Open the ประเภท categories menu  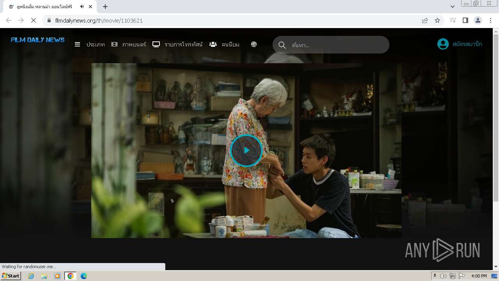96,44
